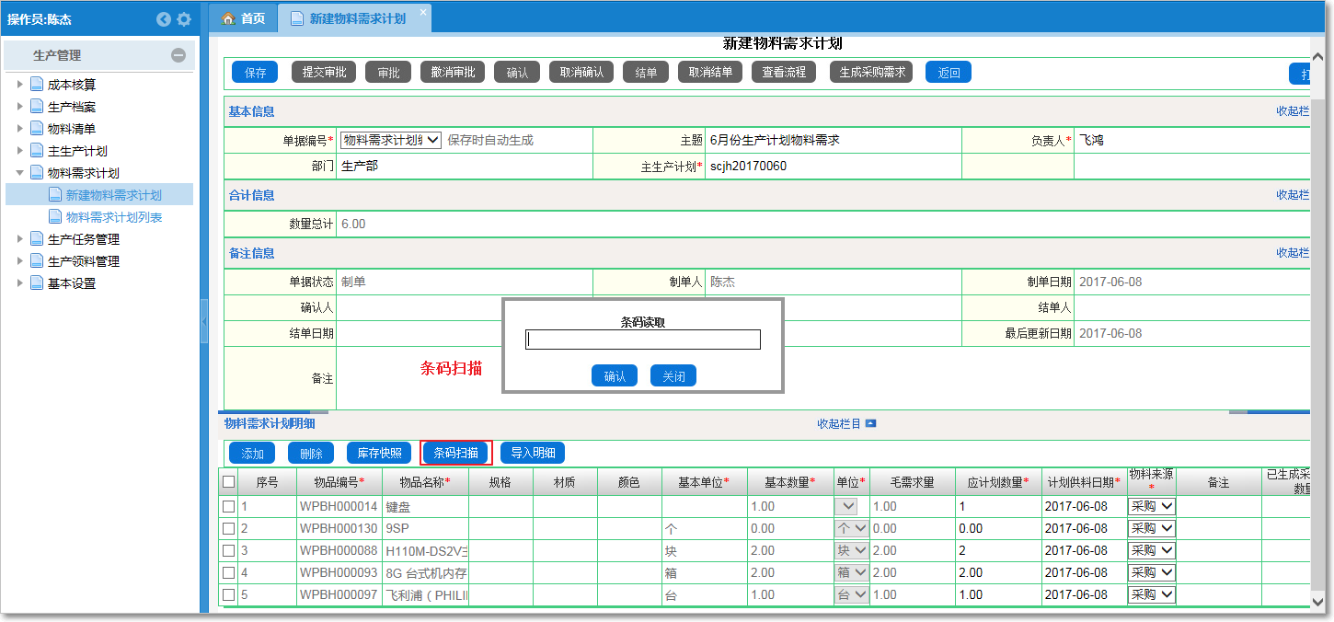Open the 单位 dropdown showing 个 in row 2
This screenshot has width=1334, height=622.
tap(850, 528)
